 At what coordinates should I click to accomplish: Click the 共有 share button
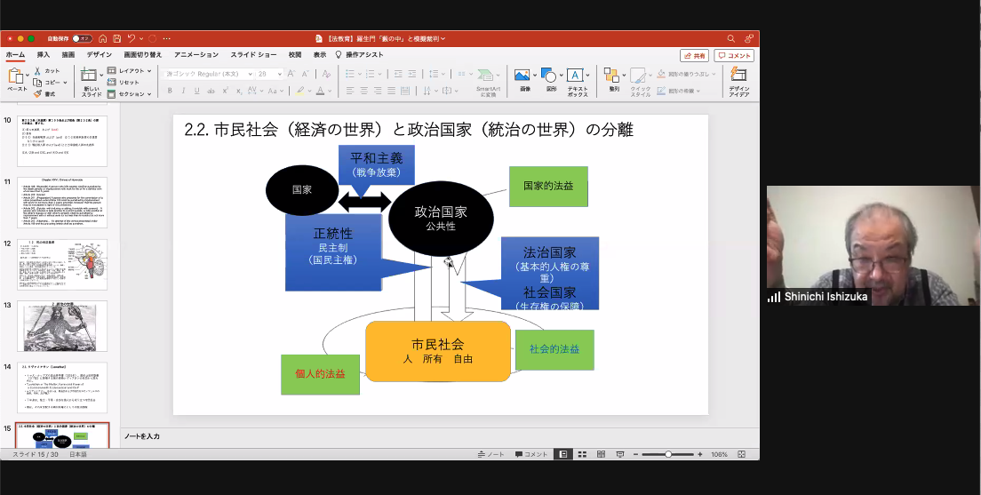(695, 56)
